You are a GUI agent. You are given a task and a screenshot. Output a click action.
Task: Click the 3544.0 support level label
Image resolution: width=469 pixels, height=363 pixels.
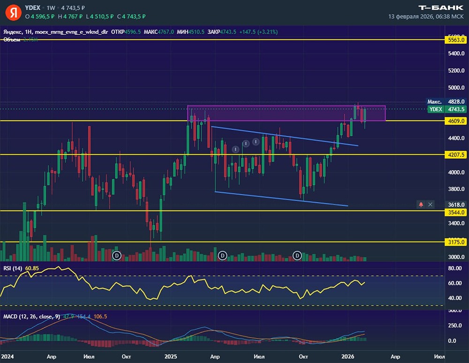(x=455, y=212)
